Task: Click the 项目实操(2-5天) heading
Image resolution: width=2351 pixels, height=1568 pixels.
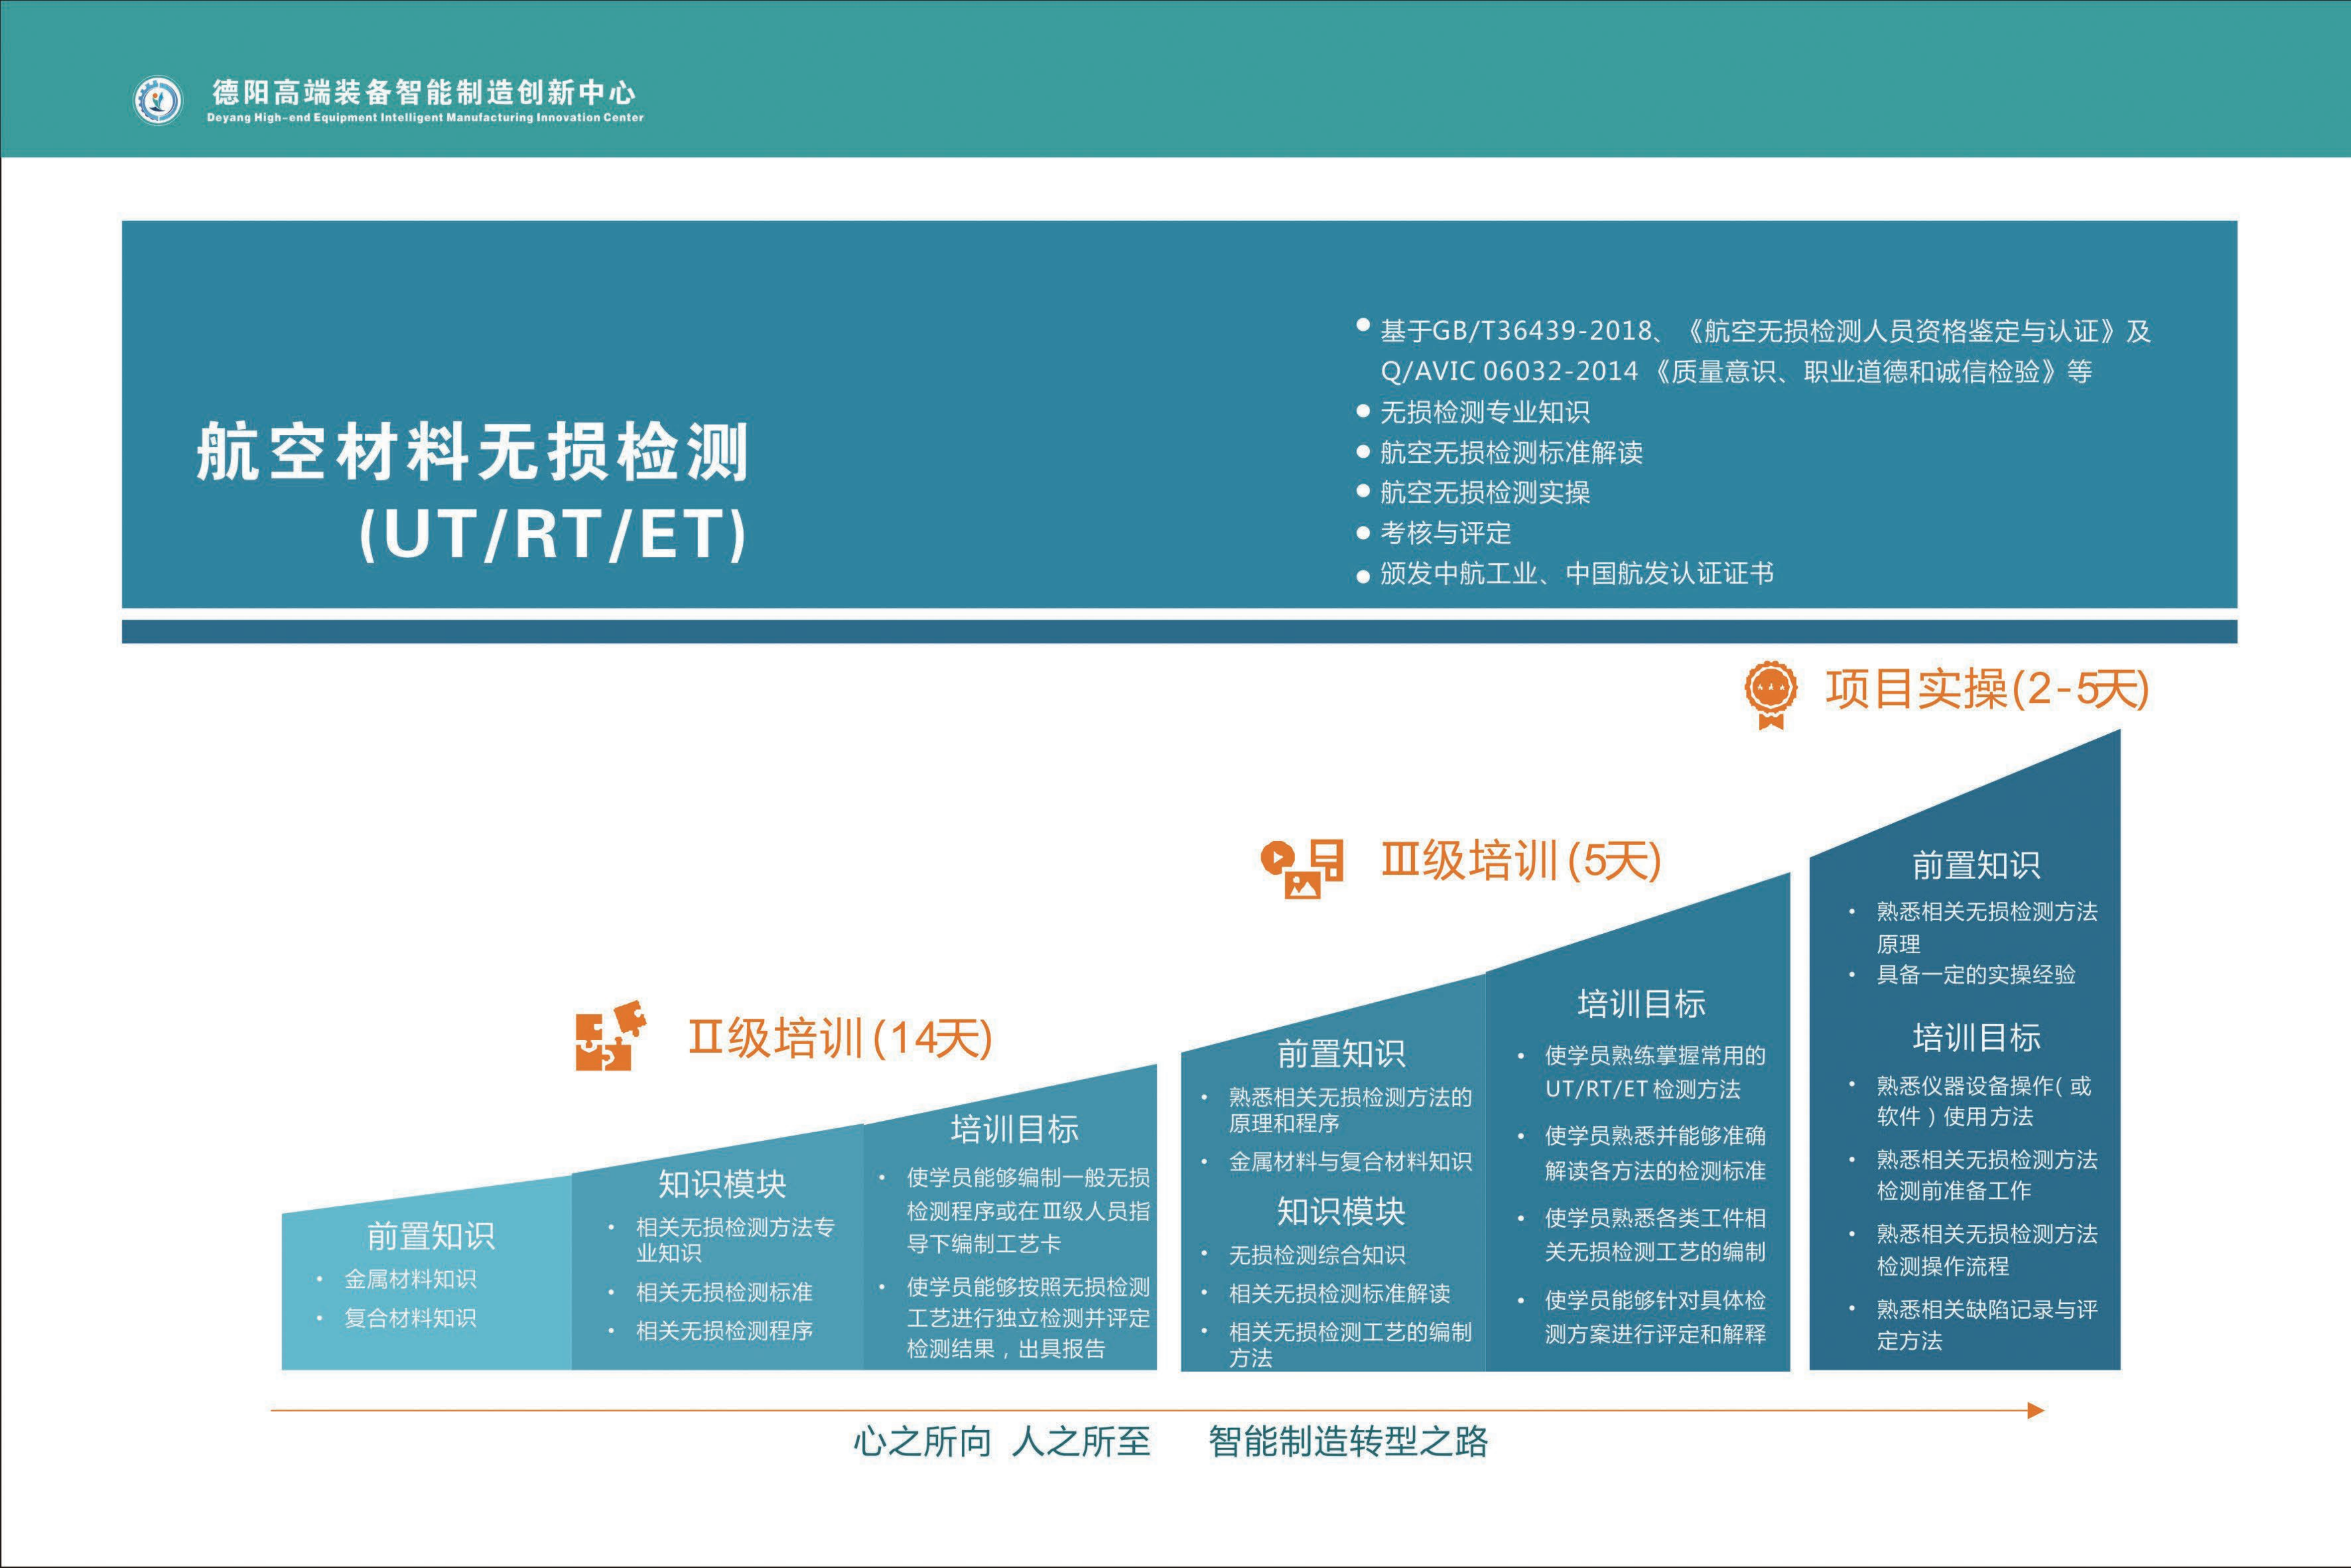Action: [x=1986, y=689]
